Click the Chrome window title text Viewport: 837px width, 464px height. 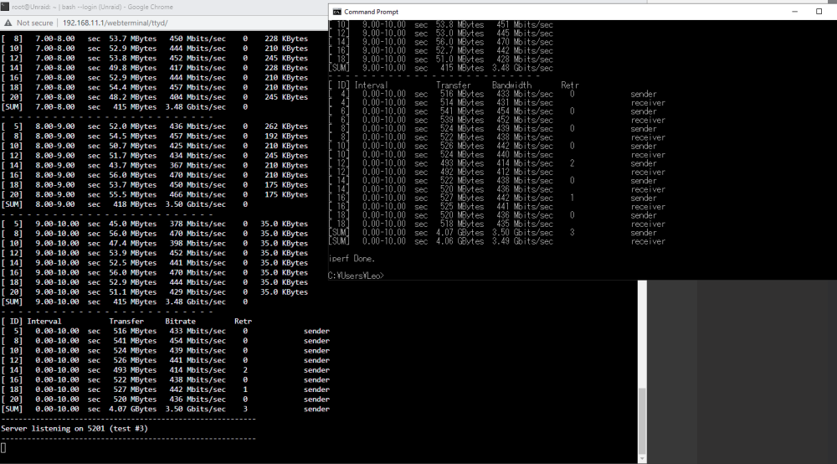point(92,7)
